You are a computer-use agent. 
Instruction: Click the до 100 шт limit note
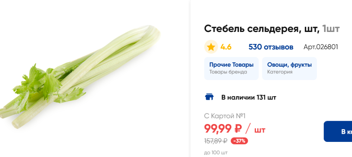pyautogui.click(x=216, y=152)
